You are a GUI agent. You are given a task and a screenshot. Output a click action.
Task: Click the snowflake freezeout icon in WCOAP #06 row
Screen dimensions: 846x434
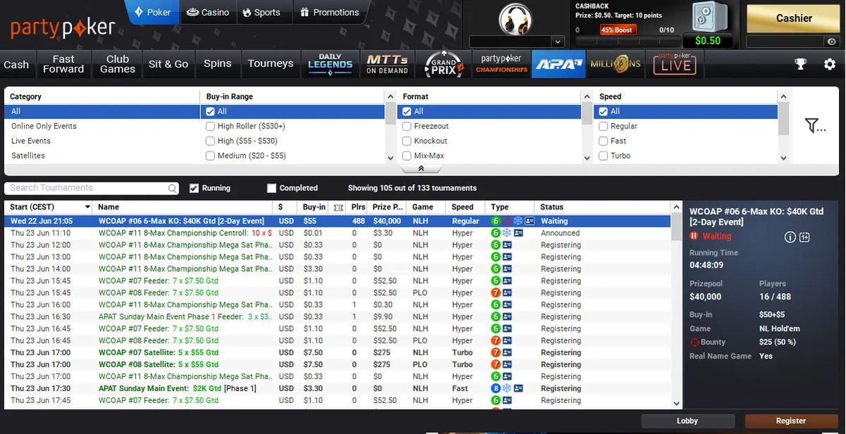[x=519, y=221]
